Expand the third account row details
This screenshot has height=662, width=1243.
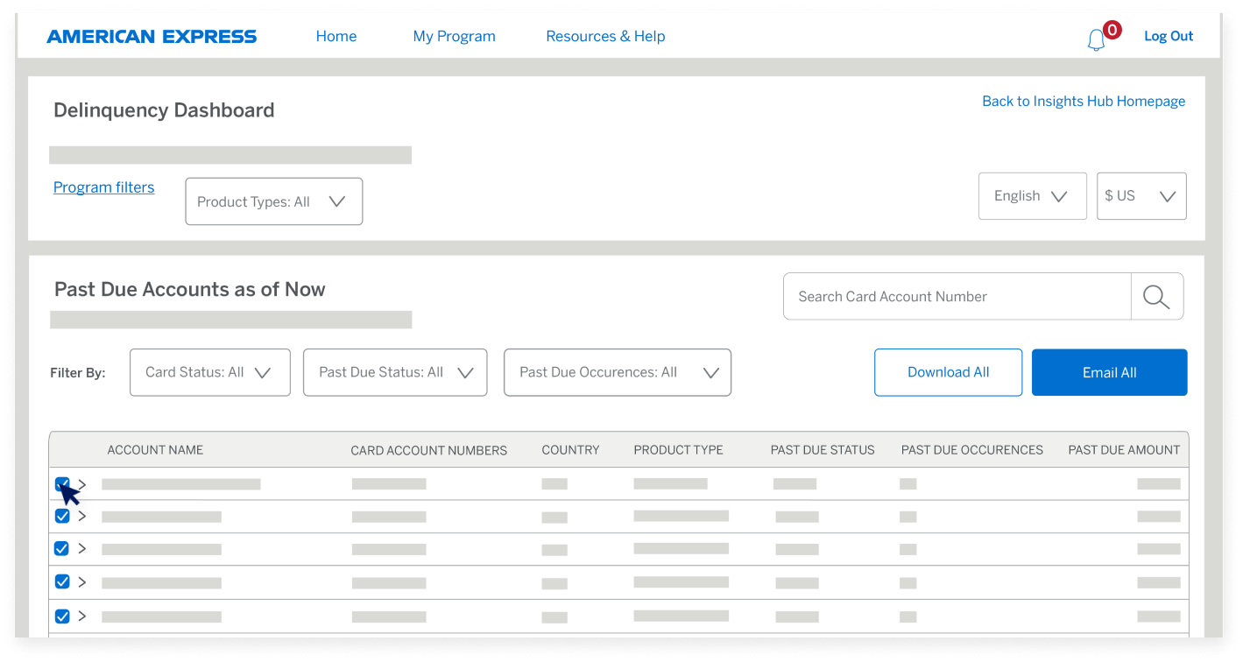[81, 548]
